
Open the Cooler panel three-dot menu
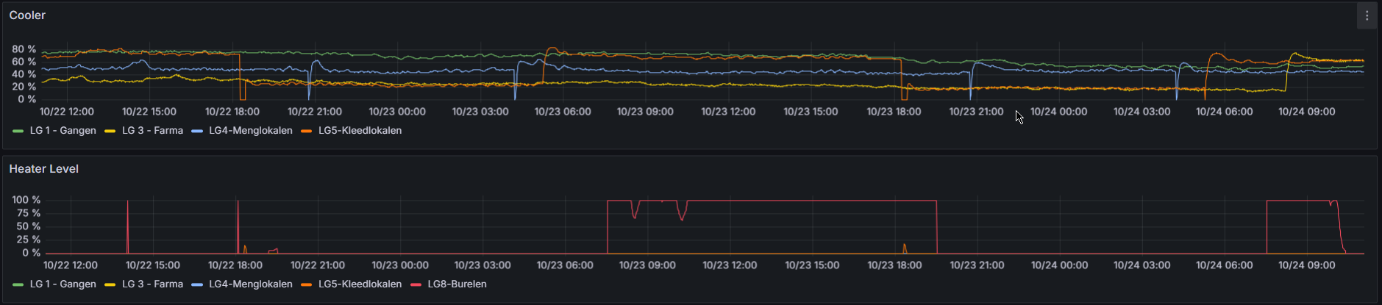click(x=1367, y=15)
